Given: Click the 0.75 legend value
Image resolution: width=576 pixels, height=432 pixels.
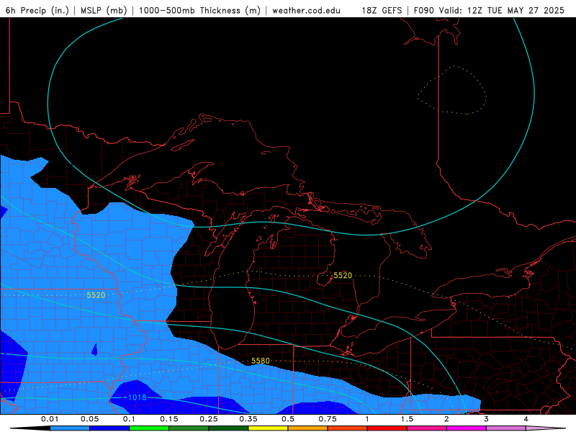Looking at the screenshot, I should 328,419.
